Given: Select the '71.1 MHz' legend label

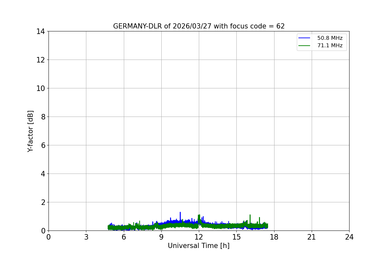Looking at the screenshot, I should (x=330, y=46).
